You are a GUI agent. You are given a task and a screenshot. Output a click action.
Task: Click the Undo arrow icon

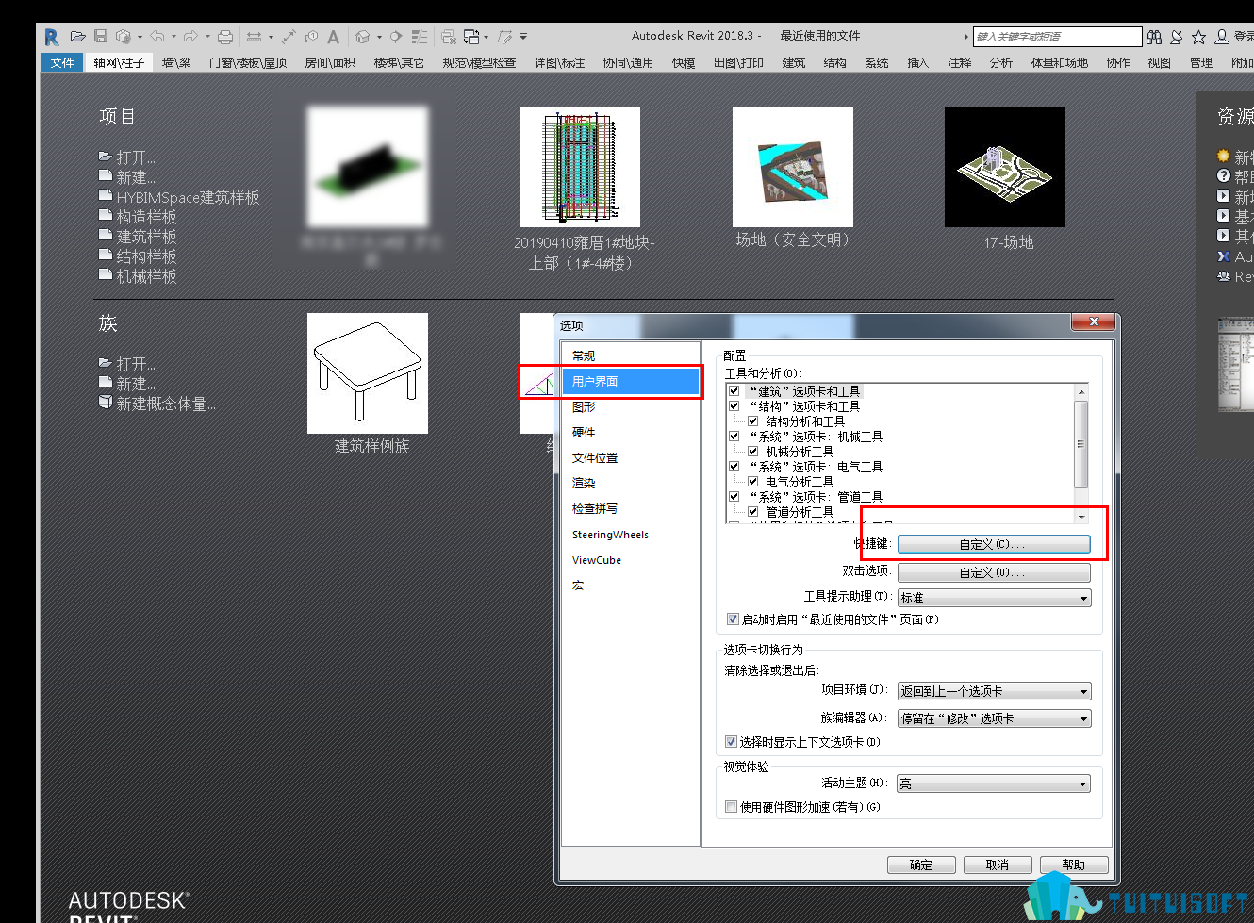pyautogui.click(x=157, y=37)
